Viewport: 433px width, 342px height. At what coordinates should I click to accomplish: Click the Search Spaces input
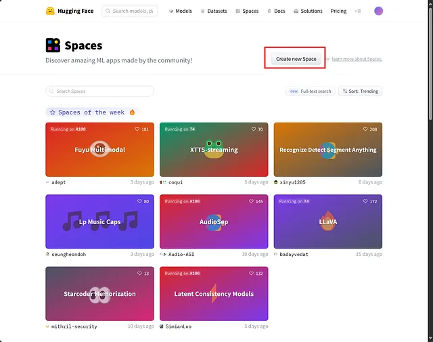coord(99,91)
